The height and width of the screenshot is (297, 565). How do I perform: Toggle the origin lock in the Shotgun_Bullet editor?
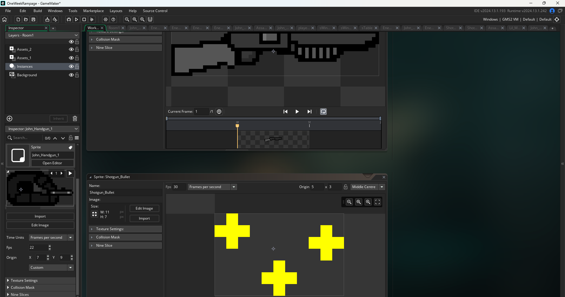(x=346, y=187)
